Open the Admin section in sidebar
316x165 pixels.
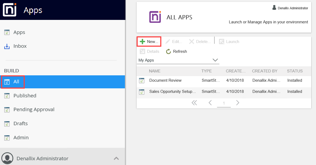pyautogui.click(x=21, y=137)
